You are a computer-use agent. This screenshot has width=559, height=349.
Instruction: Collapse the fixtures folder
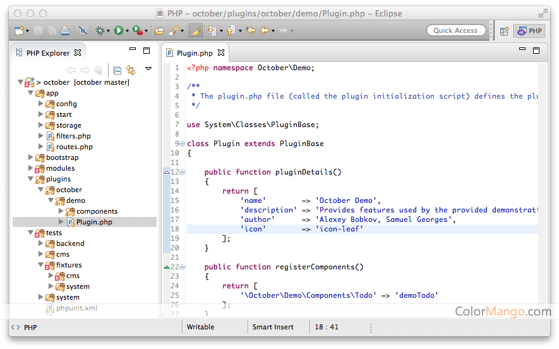tap(40, 265)
